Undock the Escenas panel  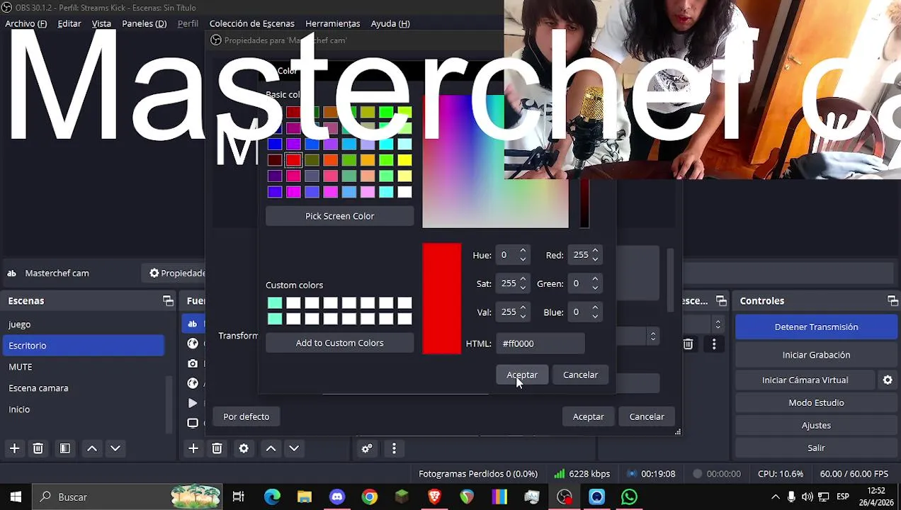pyautogui.click(x=168, y=301)
